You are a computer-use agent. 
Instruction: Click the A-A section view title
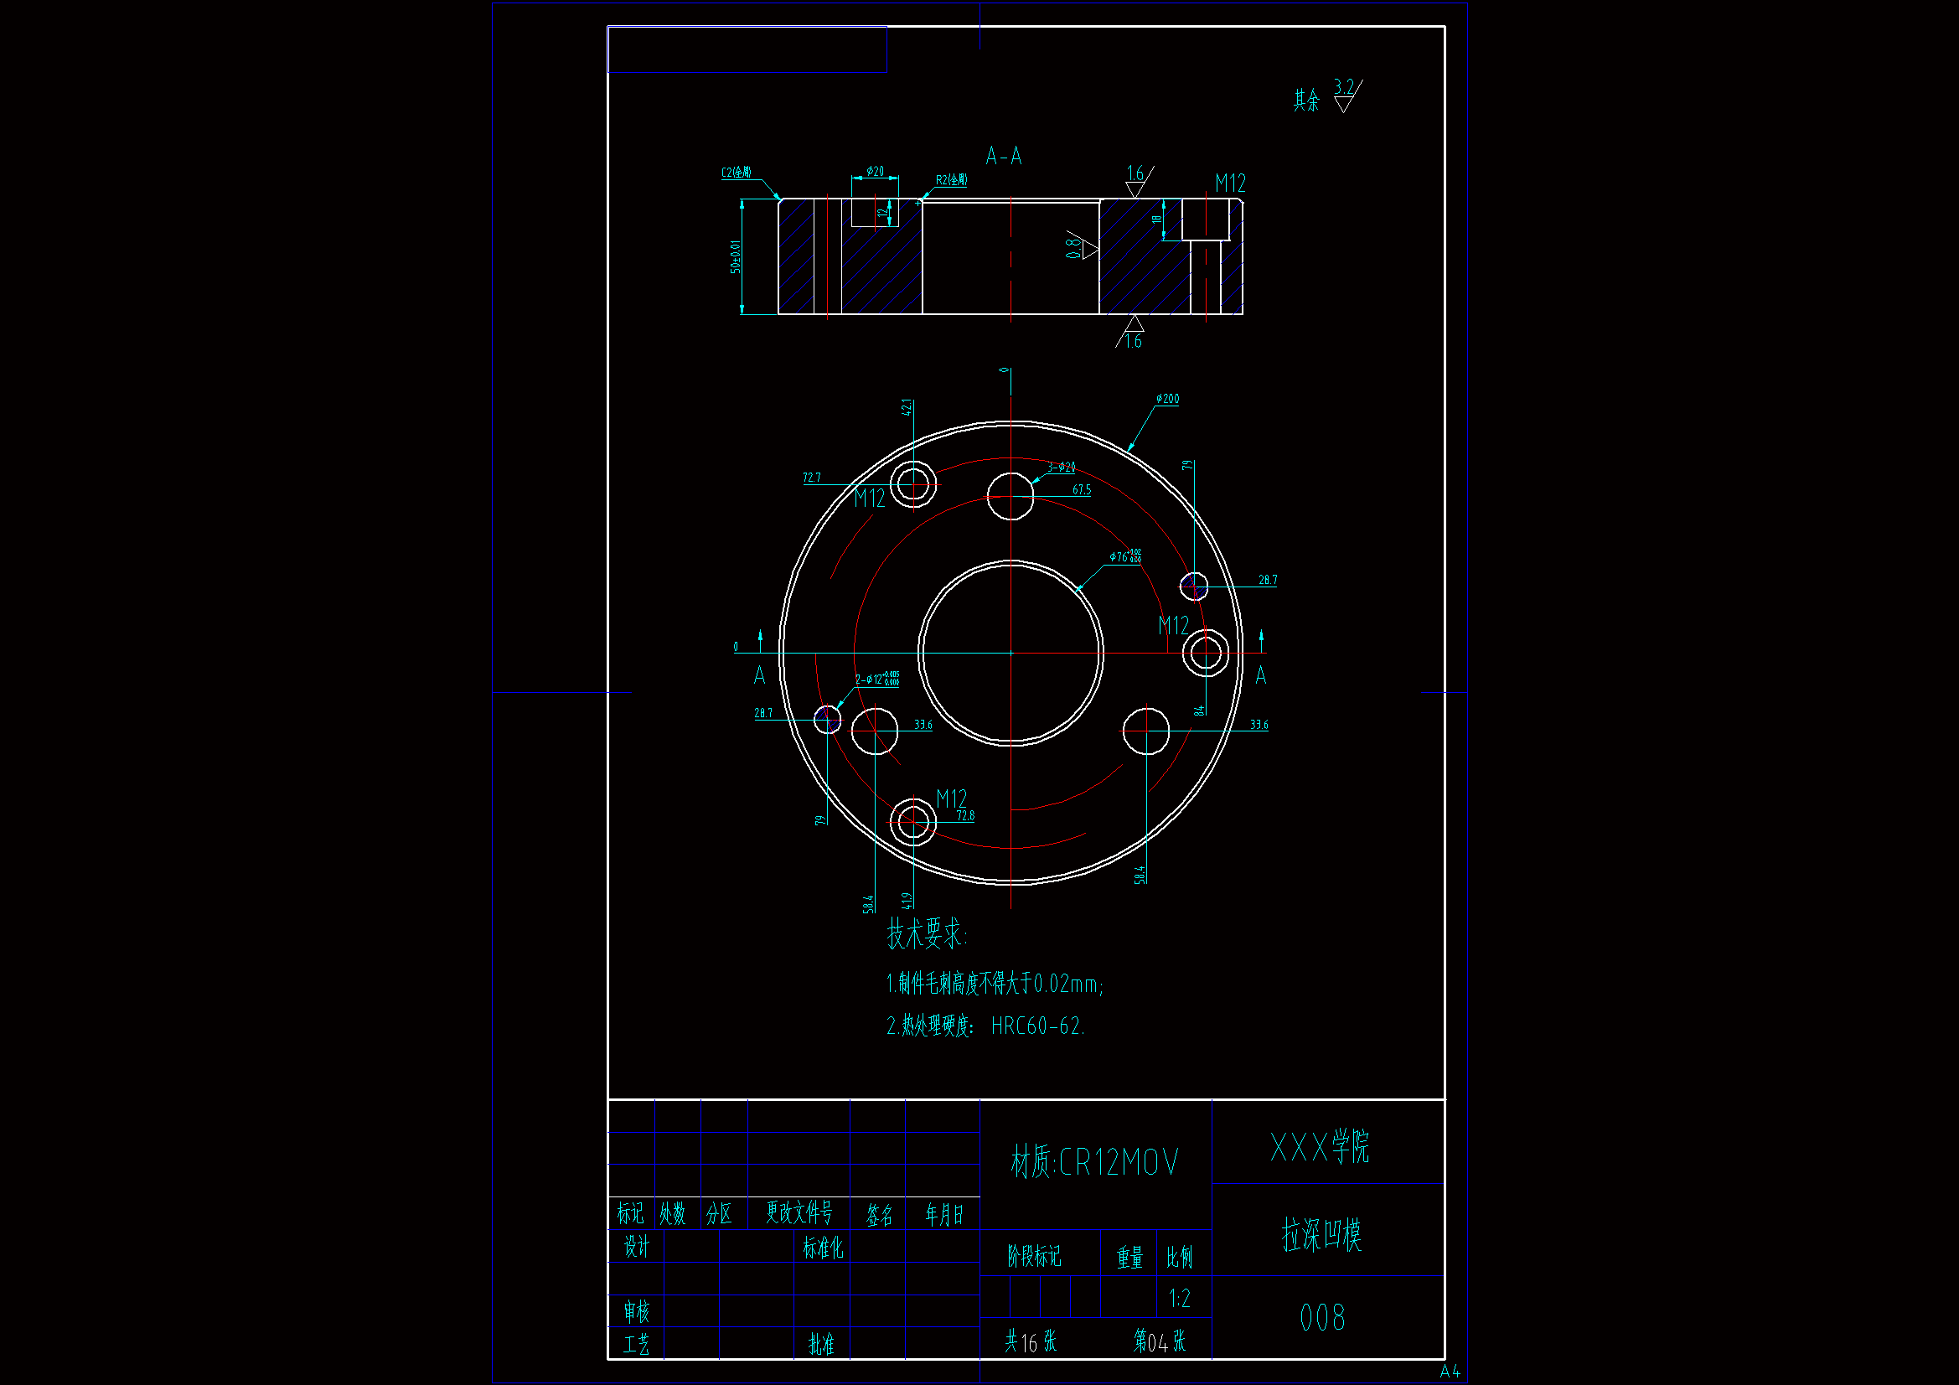[1004, 156]
